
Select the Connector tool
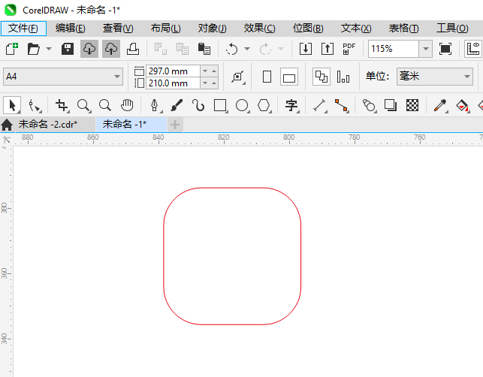tap(341, 105)
